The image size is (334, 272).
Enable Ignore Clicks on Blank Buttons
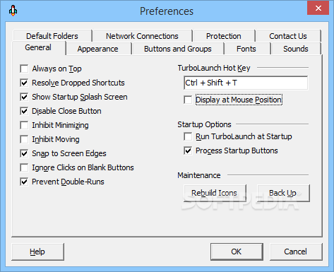pyautogui.click(x=24, y=167)
